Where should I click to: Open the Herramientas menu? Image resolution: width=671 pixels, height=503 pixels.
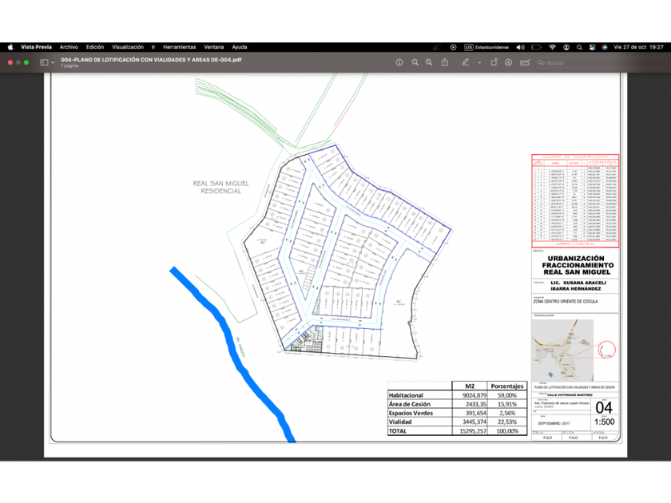pyautogui.click(x=179, y=47)
